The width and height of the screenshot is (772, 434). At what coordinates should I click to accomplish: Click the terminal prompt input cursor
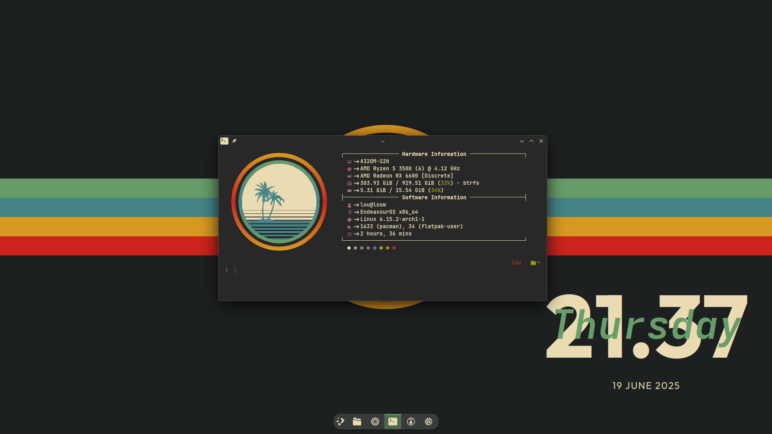(x=235, y=270)
